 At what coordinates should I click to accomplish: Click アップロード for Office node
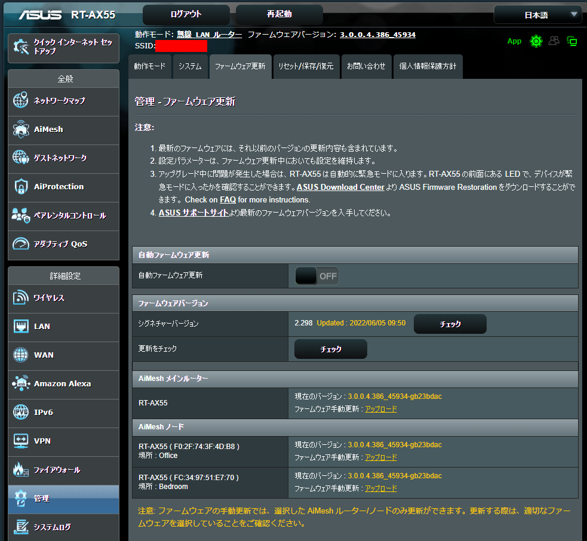(x=381, y=457)
